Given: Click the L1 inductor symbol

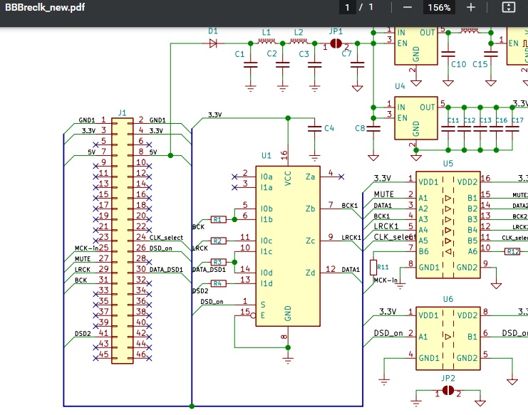Looking at the screenshot, I should tap(266, 41).
